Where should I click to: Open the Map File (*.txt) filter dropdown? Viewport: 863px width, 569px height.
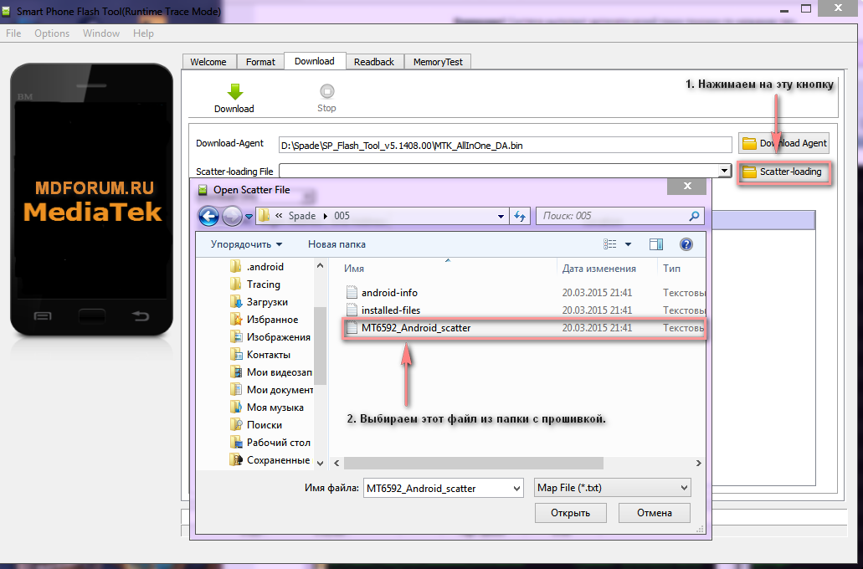pyautogui.click(x=613, y=488)
